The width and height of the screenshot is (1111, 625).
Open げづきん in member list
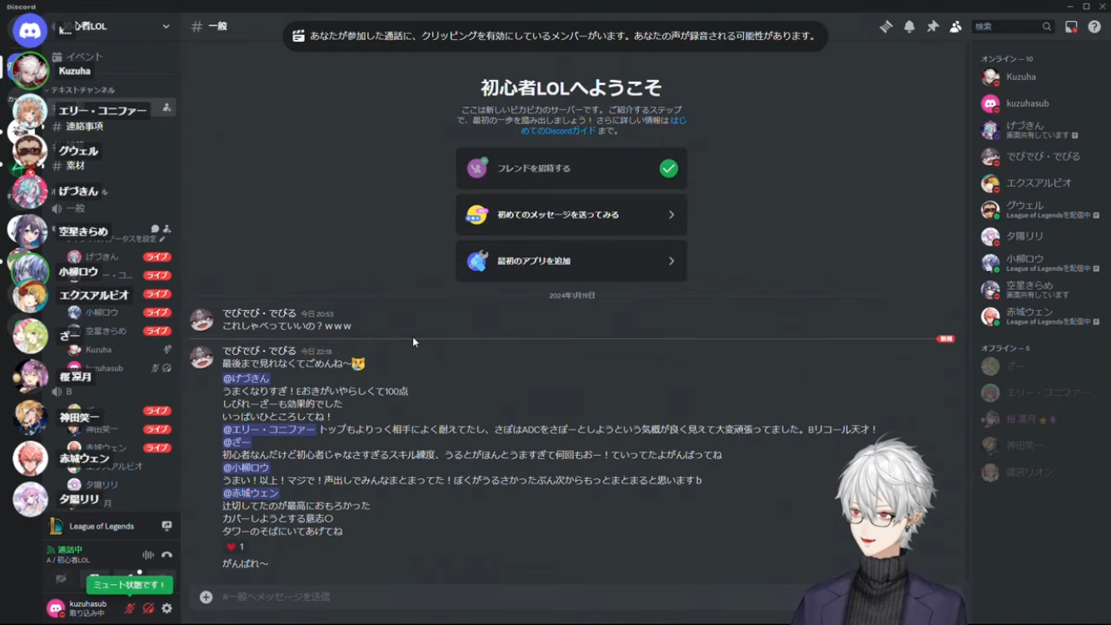[1039, 130]
